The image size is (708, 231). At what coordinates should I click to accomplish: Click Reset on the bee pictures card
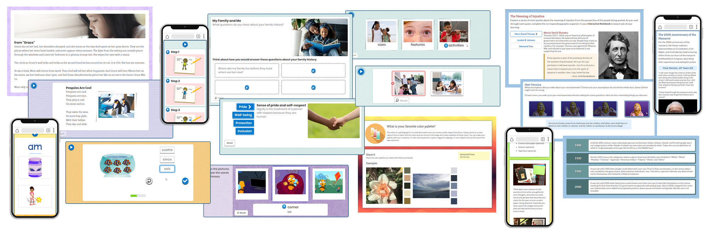point(241,213)
